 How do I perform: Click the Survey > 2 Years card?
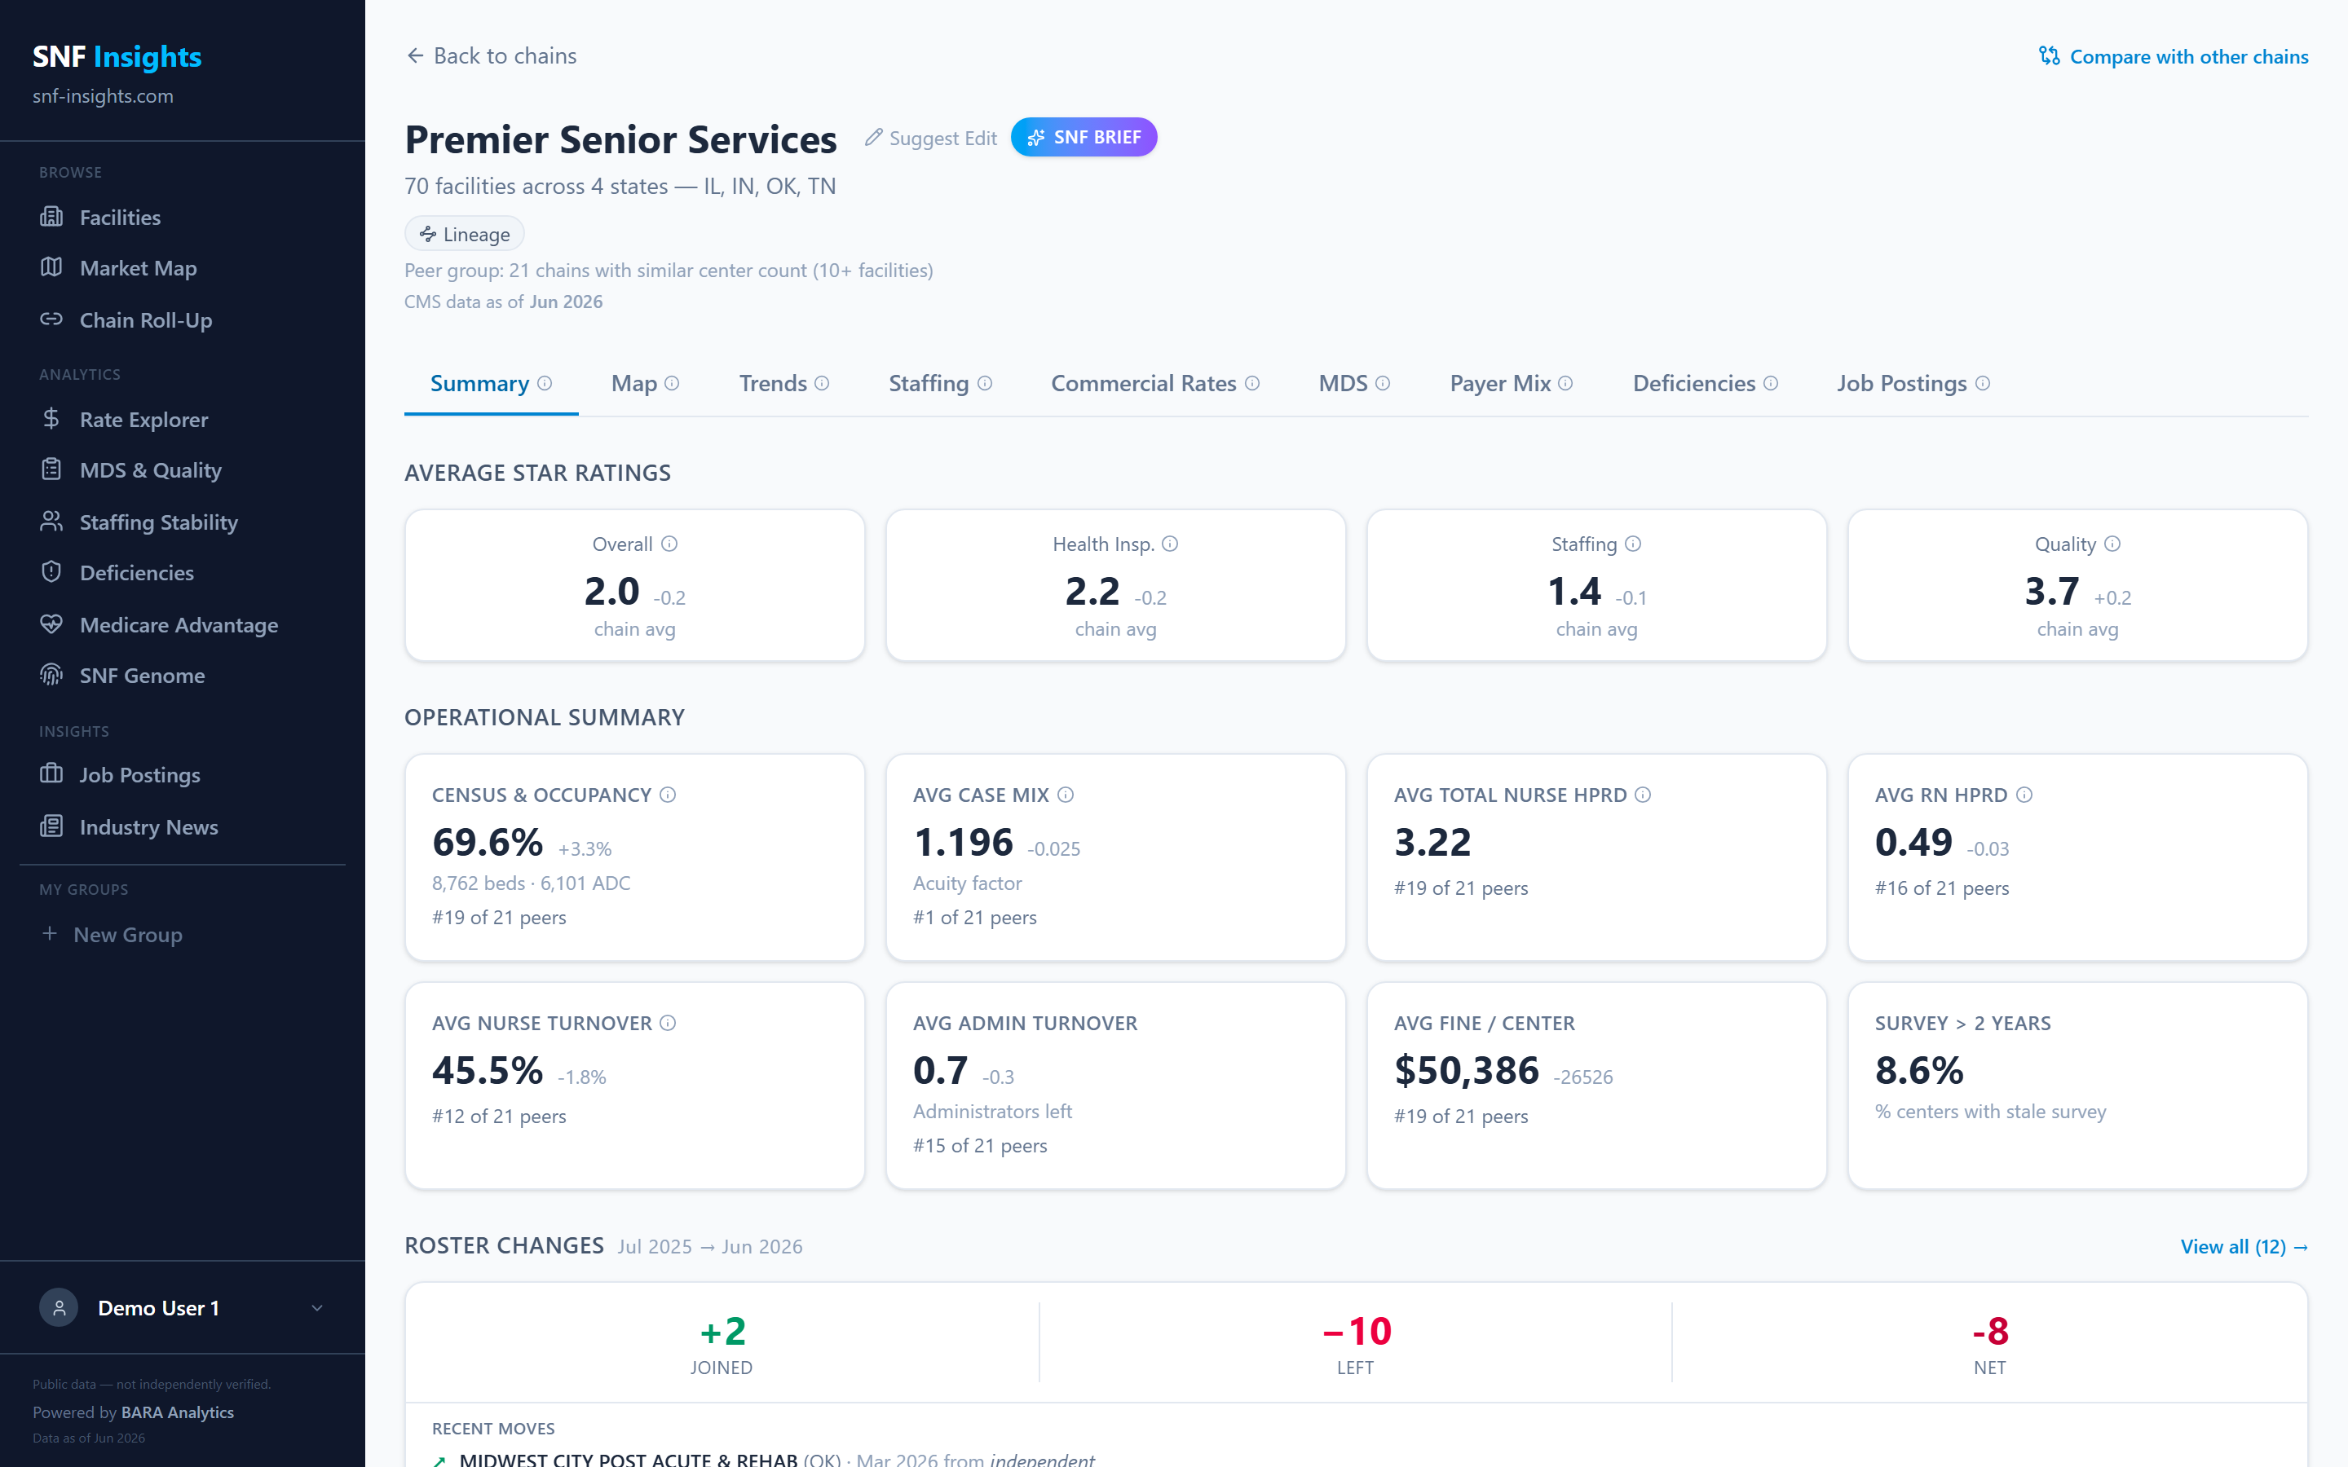pos(2077,1085)
